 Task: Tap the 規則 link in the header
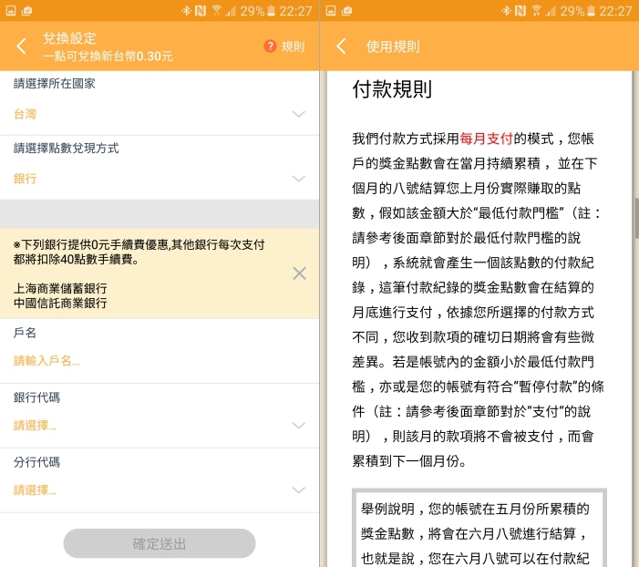click(x=293, y=46)
